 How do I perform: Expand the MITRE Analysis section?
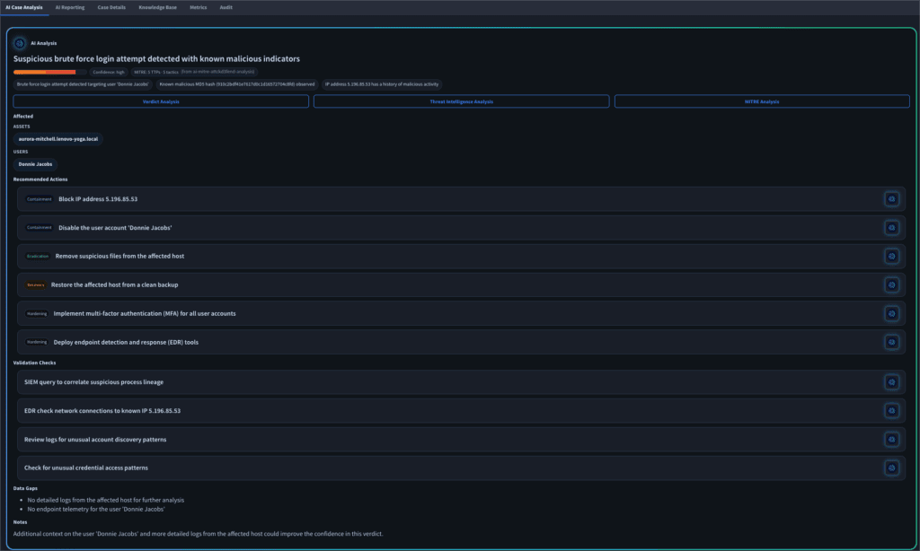[x=762, y=101]
